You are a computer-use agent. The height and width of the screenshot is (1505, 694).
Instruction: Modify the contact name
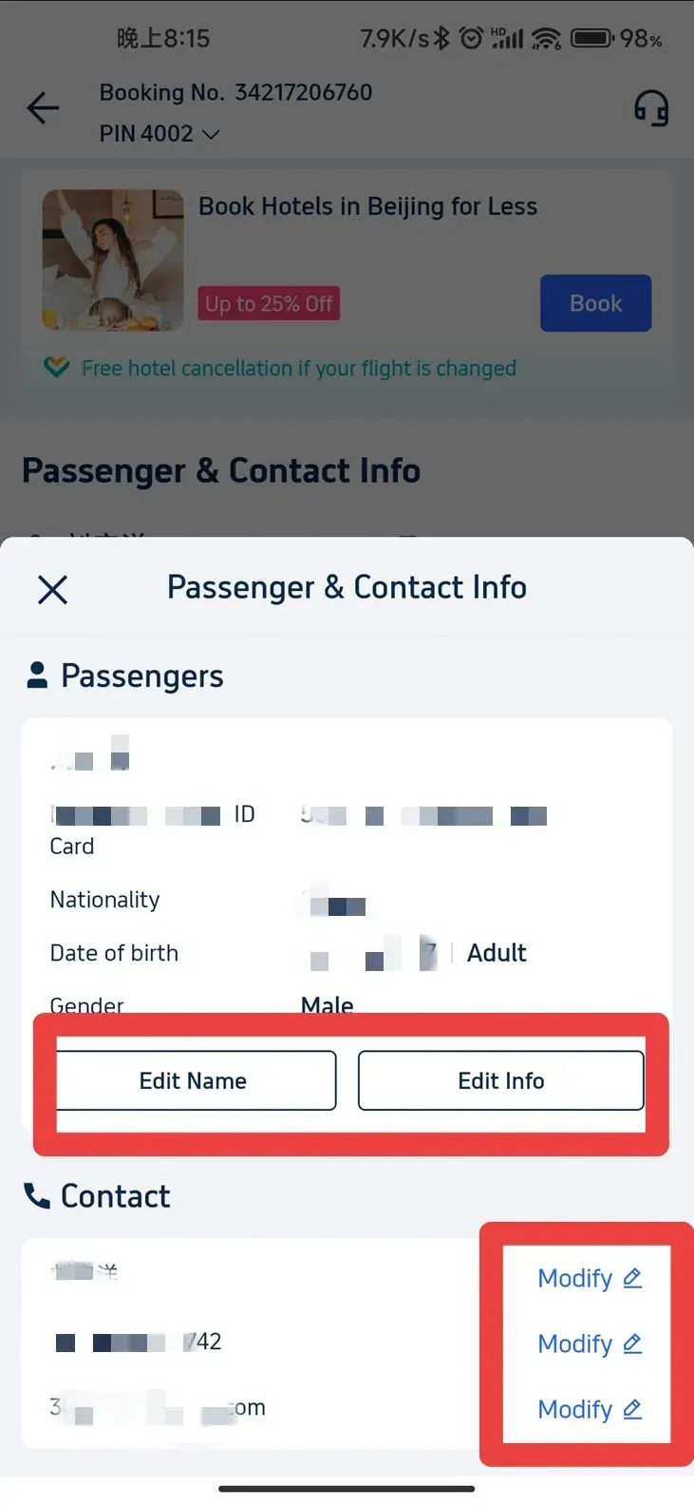pos(590,1278)
